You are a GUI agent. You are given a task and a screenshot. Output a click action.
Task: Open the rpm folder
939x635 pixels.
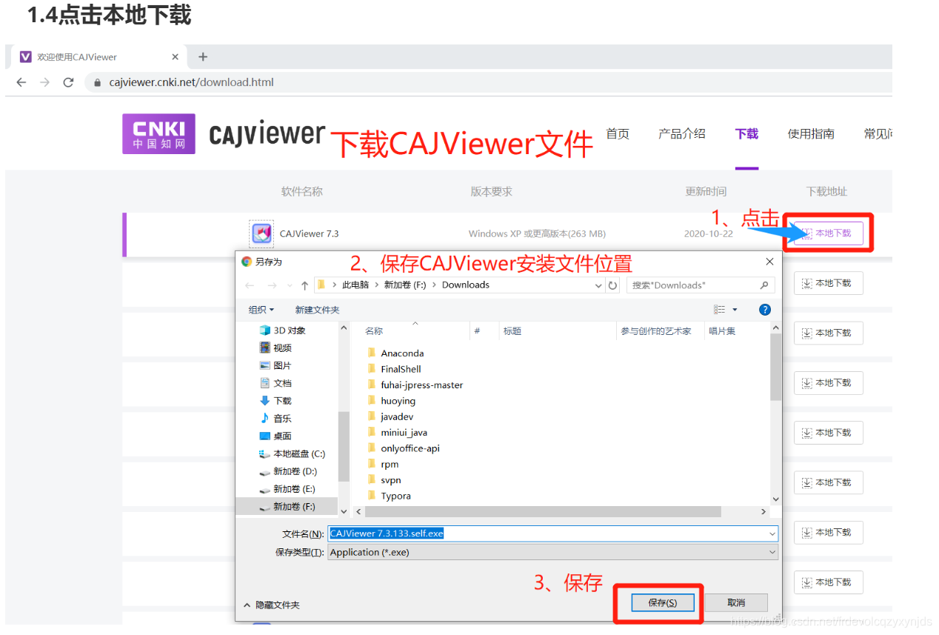click(x=383, y=465)
